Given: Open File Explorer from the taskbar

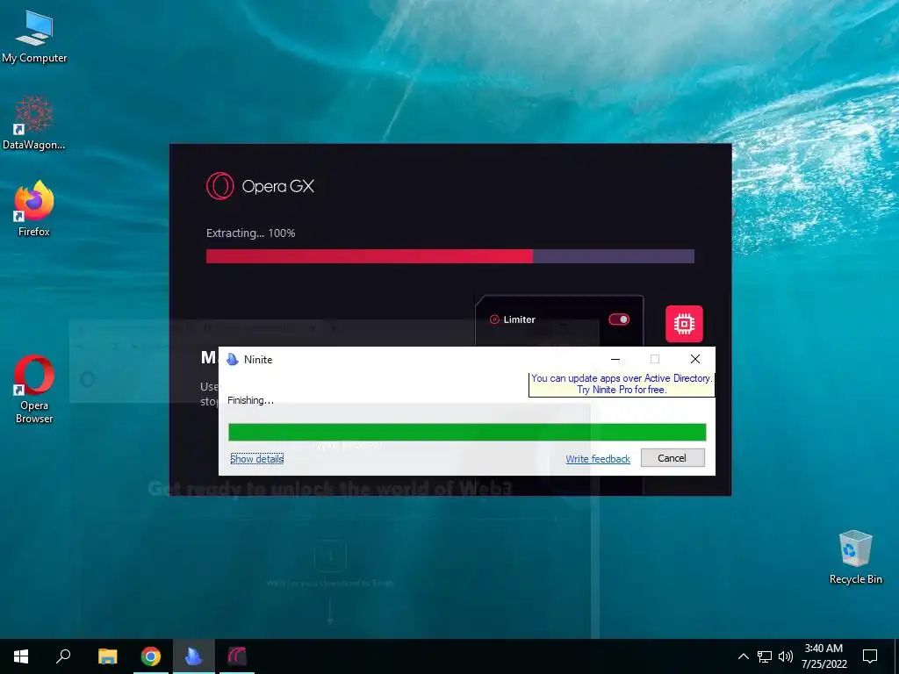Looking at the screenshot, I should pyautogui.click(x=107, y=656).
